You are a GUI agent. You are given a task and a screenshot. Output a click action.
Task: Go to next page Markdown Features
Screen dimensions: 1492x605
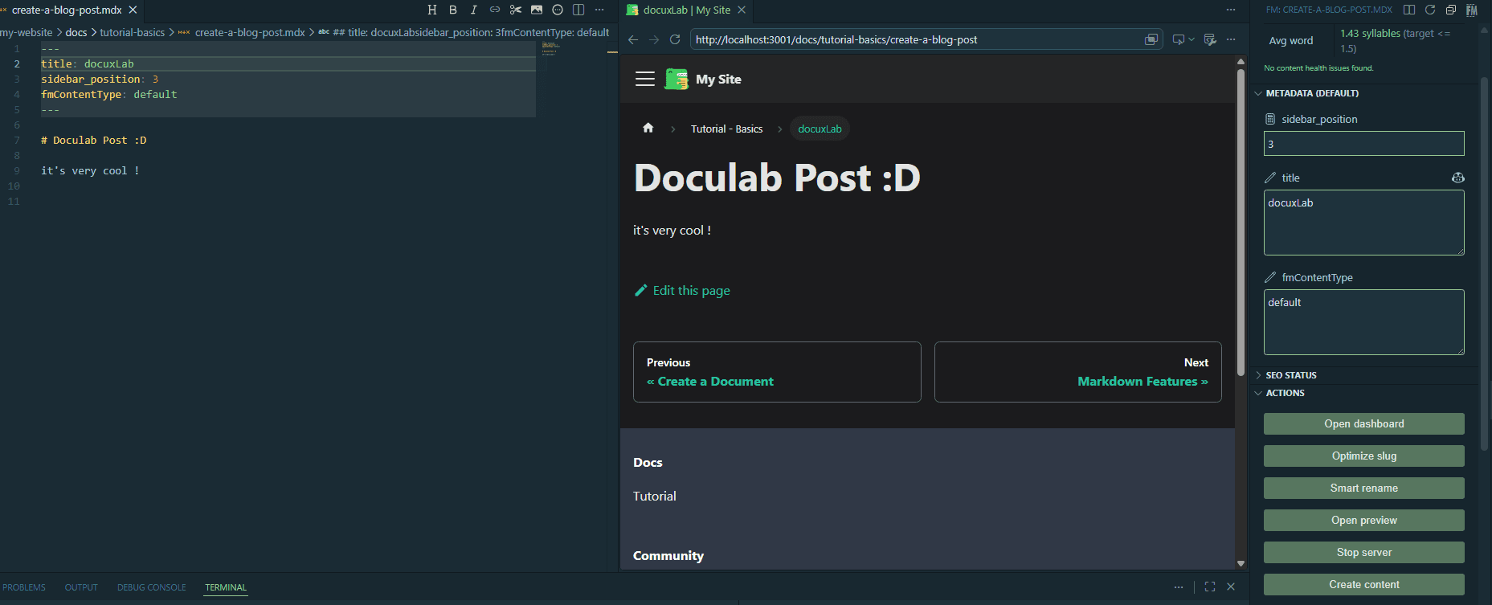(1078, 372)
